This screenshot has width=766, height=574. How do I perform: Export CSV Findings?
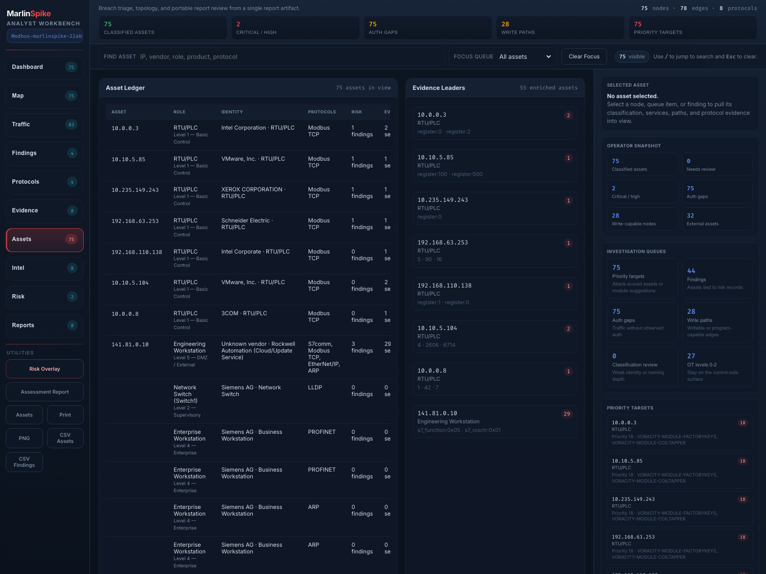click(x=24, y=462)
